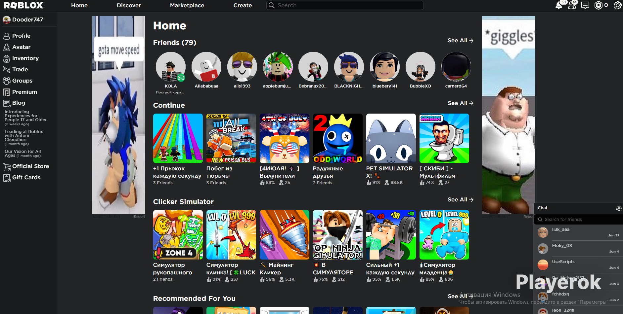Open the Odd World game thumbnail

338,138
